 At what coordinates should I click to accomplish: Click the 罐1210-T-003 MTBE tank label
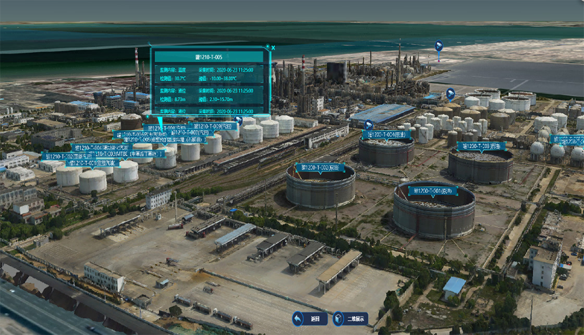[126, 154]
